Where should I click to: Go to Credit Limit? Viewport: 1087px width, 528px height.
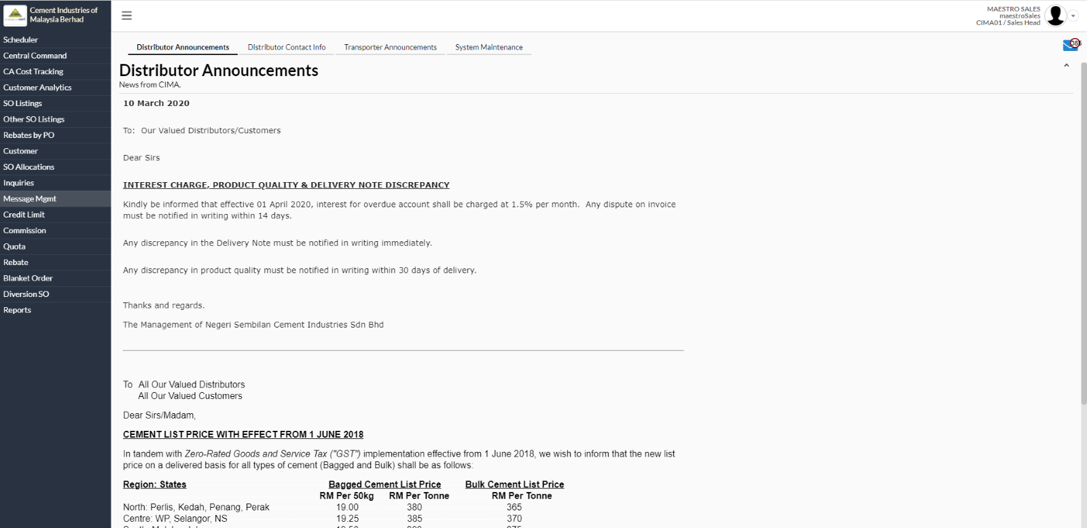55,215
